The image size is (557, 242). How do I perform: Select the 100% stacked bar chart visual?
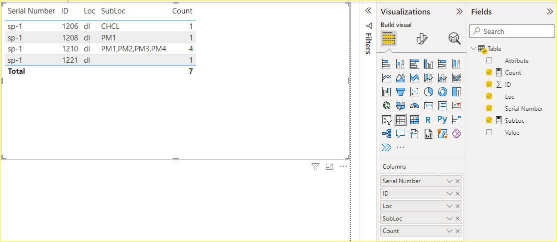pos(442,64)
